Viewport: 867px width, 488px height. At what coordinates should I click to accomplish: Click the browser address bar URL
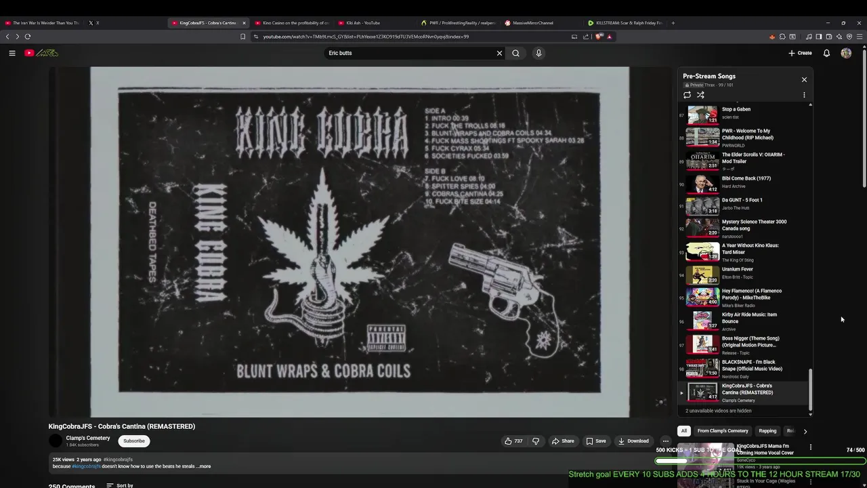pyautogui.click(x=366, y=37)
